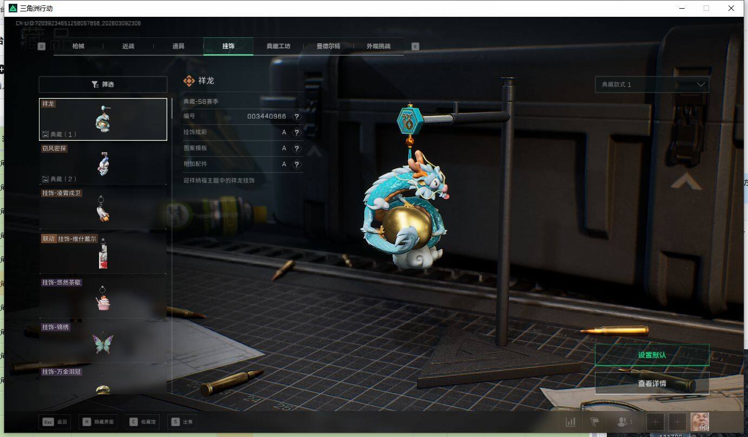Open the 典藏工坊 tab
Image resolution: width=748 pixels, height=437 pixels.
[x=278, y=47]
